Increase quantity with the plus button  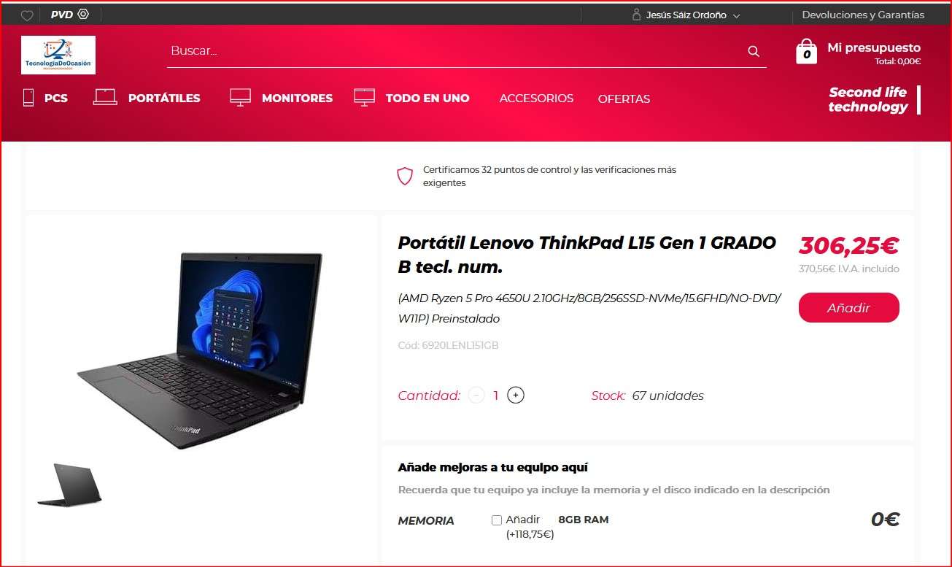[x=516, y=396]
